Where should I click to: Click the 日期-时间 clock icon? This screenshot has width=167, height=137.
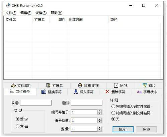click(80, 85)
